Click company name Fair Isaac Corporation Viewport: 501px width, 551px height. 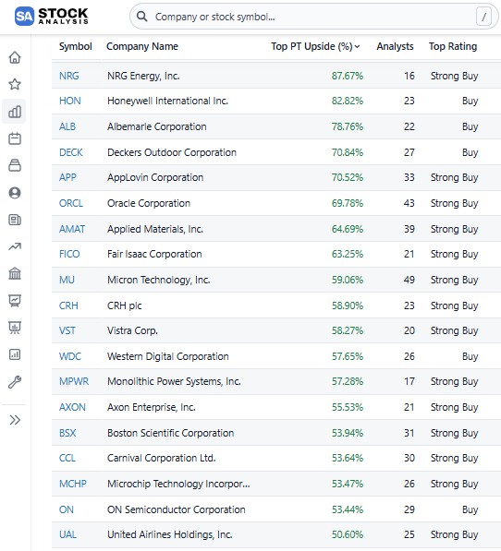click(x=154, y=254)
